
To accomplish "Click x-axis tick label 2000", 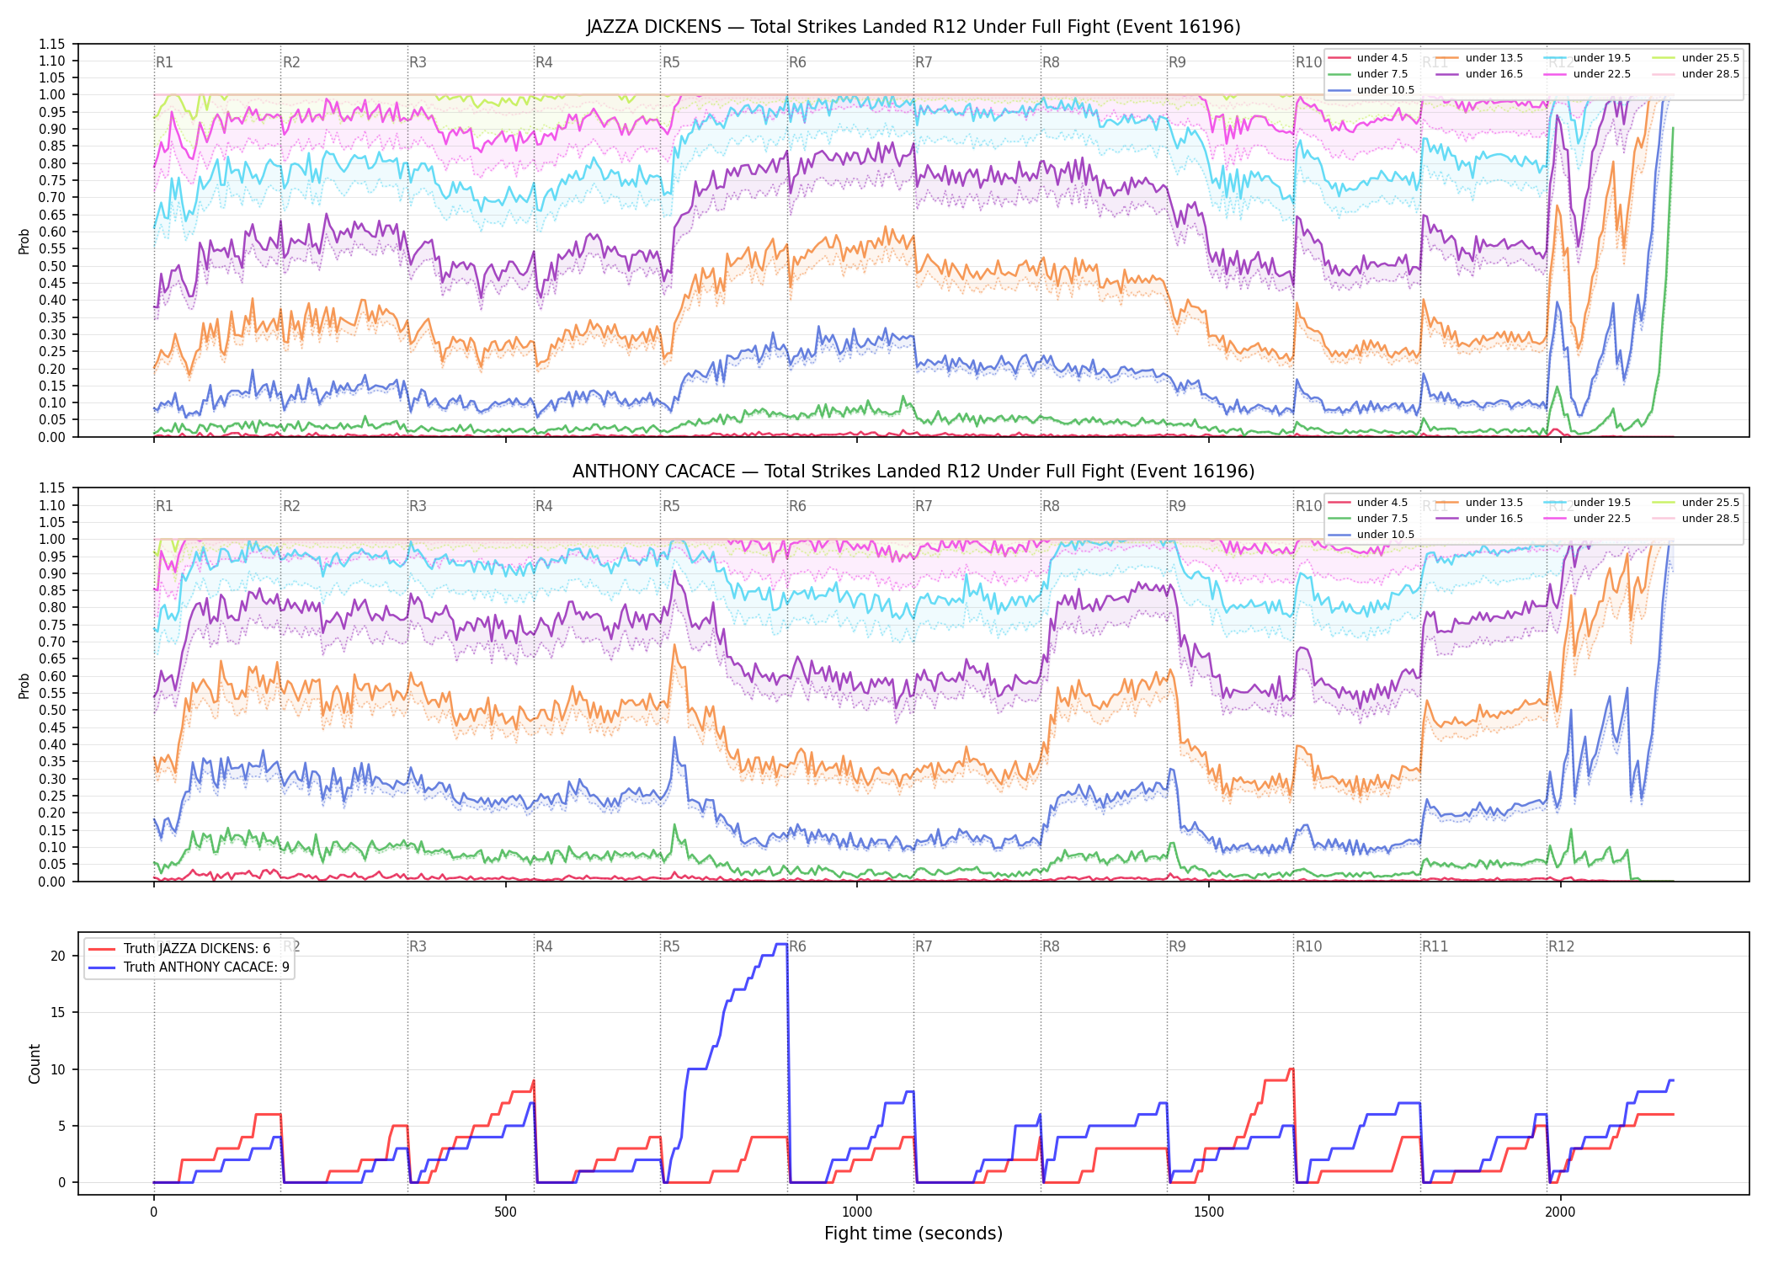I will [x=1560, y=1212].
